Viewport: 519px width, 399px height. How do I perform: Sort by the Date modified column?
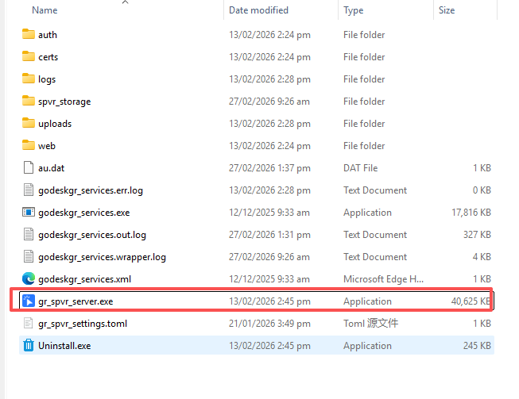click(258, 10)
